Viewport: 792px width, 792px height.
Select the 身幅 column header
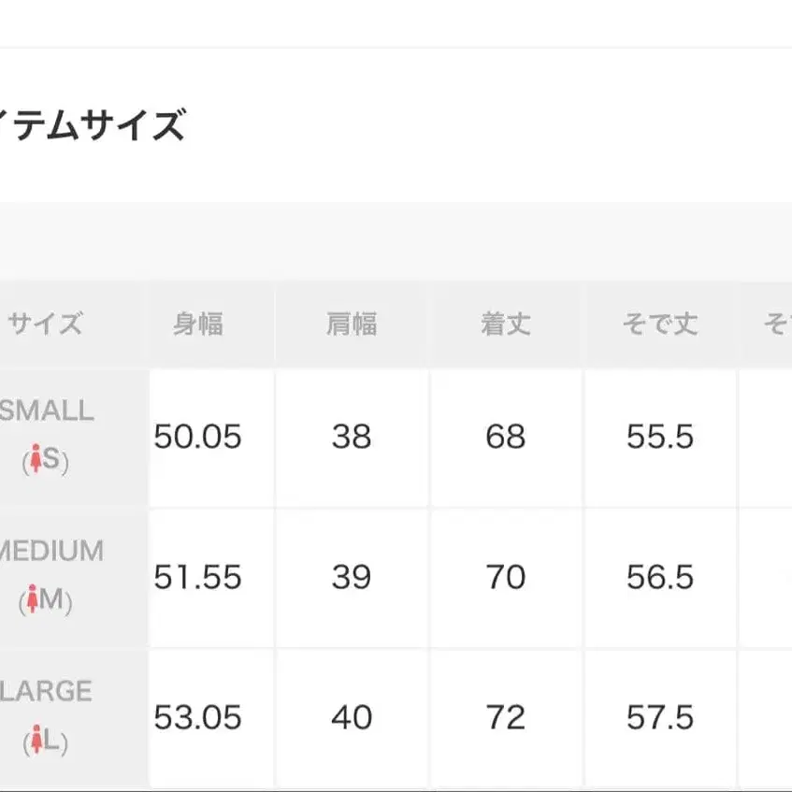click(x=197, y=324)
